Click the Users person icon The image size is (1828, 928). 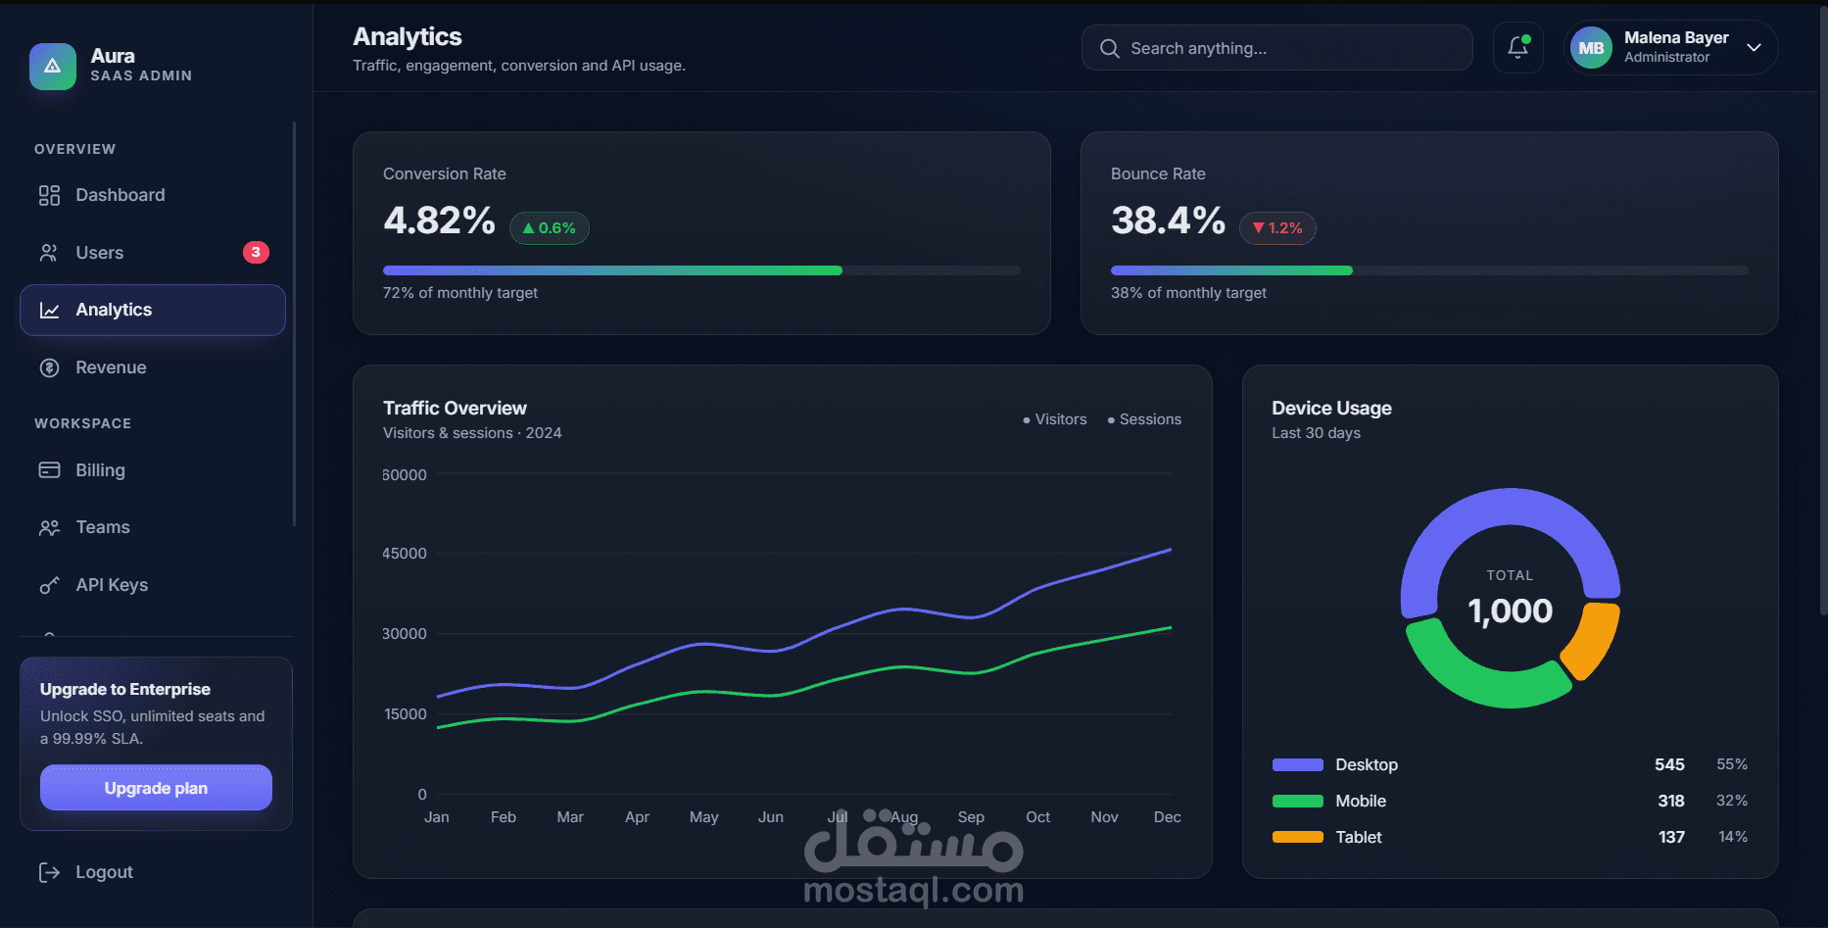(49, 253)
